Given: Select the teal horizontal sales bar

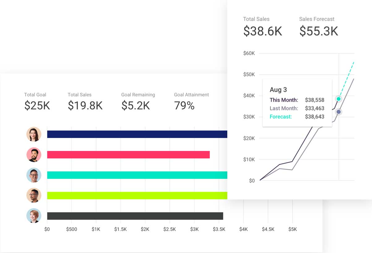Looking at the screenshot, I should 137,175.
